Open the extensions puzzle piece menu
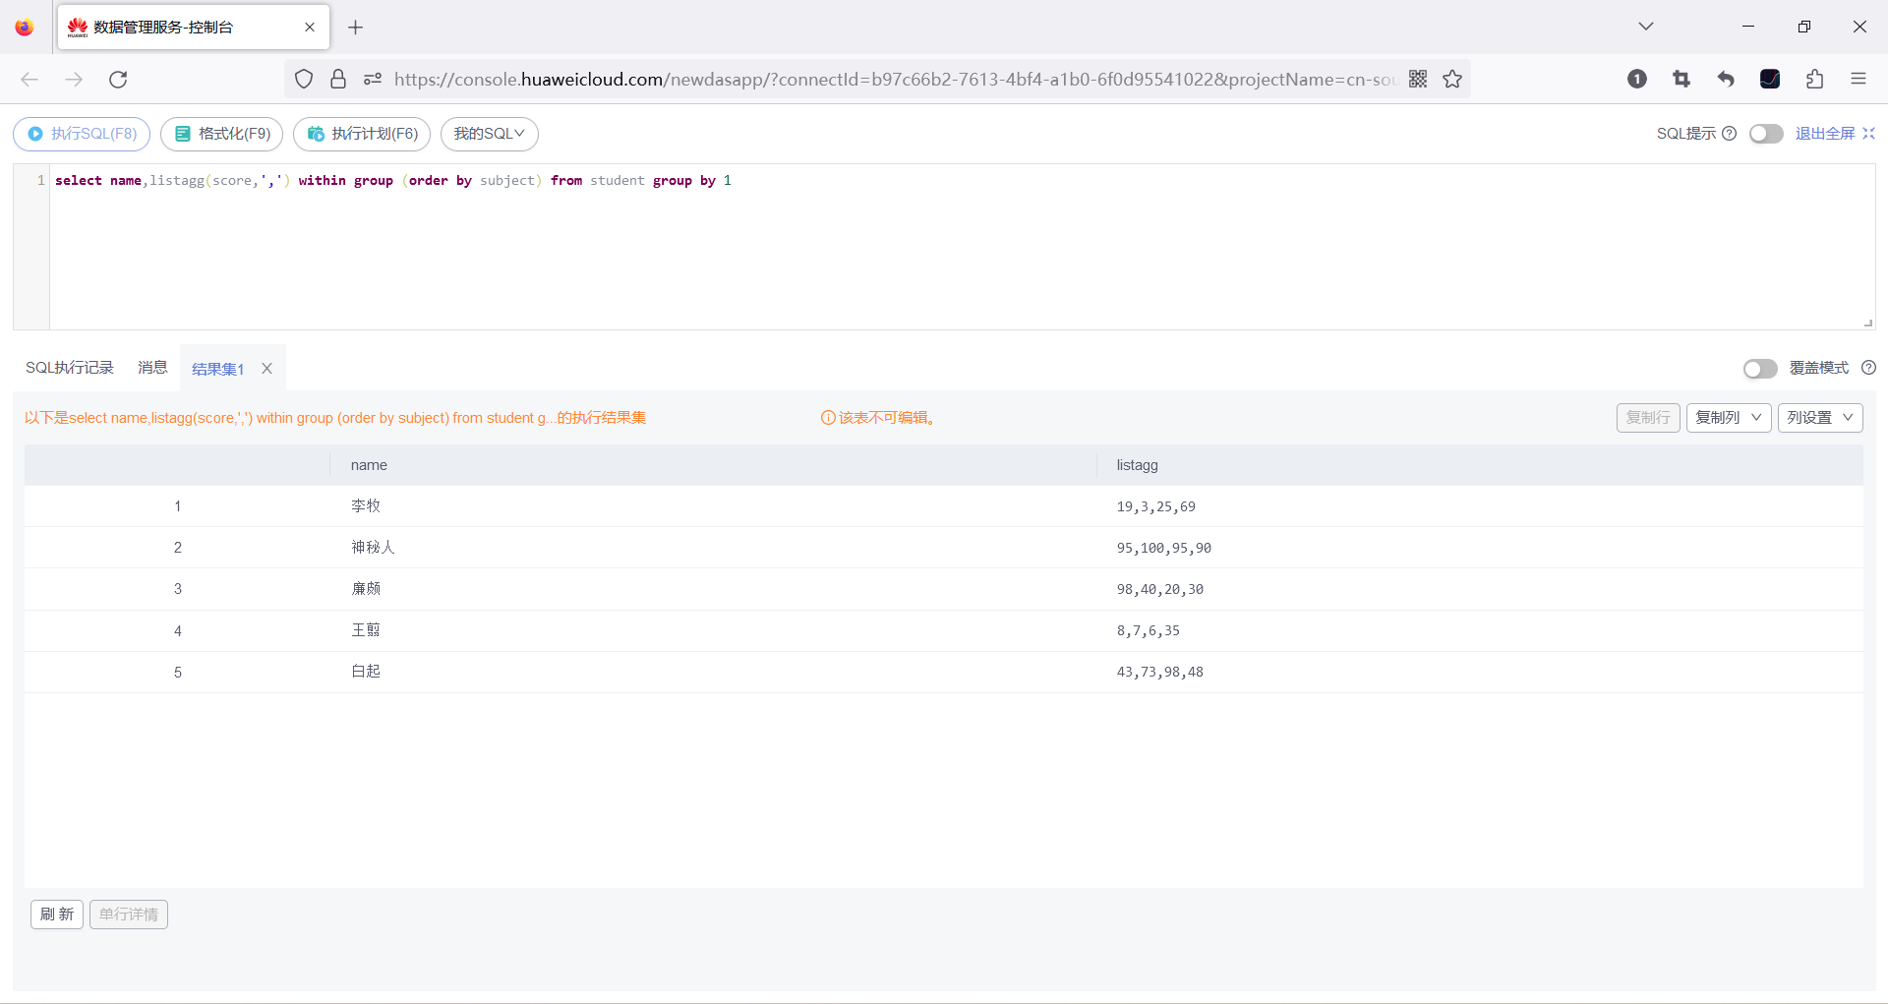The height and width of the screenshot is (1004, 1888). click(1814, 80)
